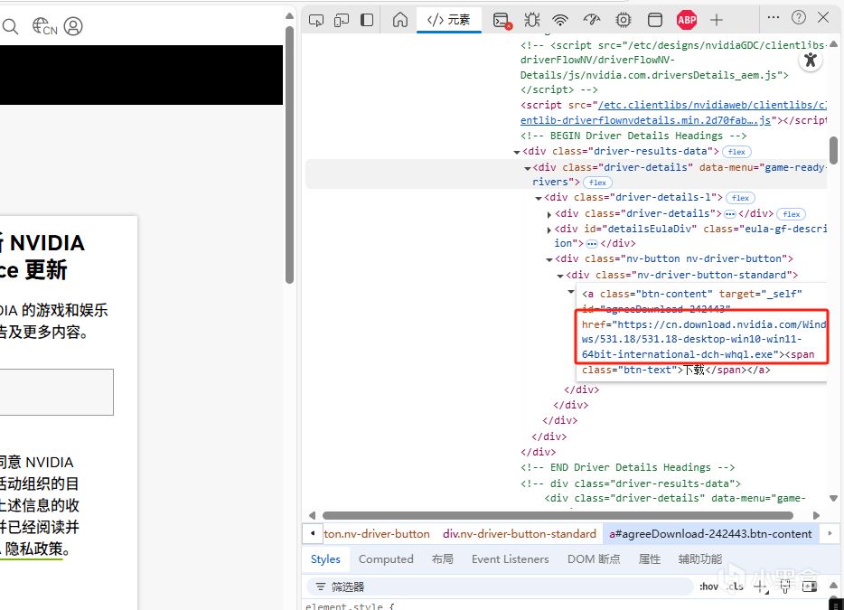Open the Console tool icon
The height and width of the screenshot is (610, 844).
[x=502, y=21]
